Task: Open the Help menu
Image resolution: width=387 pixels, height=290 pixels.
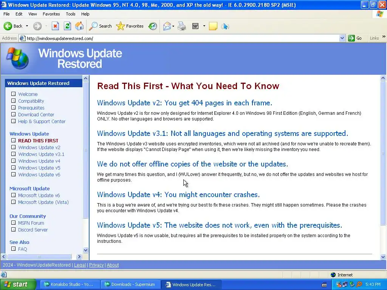Action: pyautogui.click(x=85, y=14)
